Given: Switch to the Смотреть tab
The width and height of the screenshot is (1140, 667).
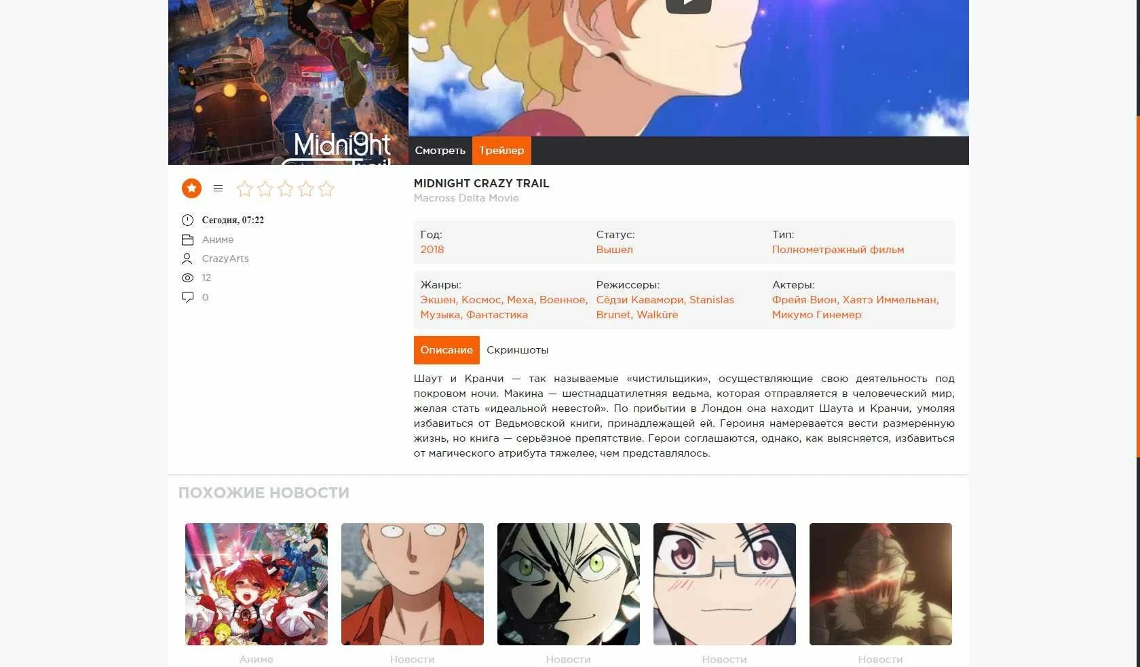Looking at the screenshot, I should (x=440, y=151).
